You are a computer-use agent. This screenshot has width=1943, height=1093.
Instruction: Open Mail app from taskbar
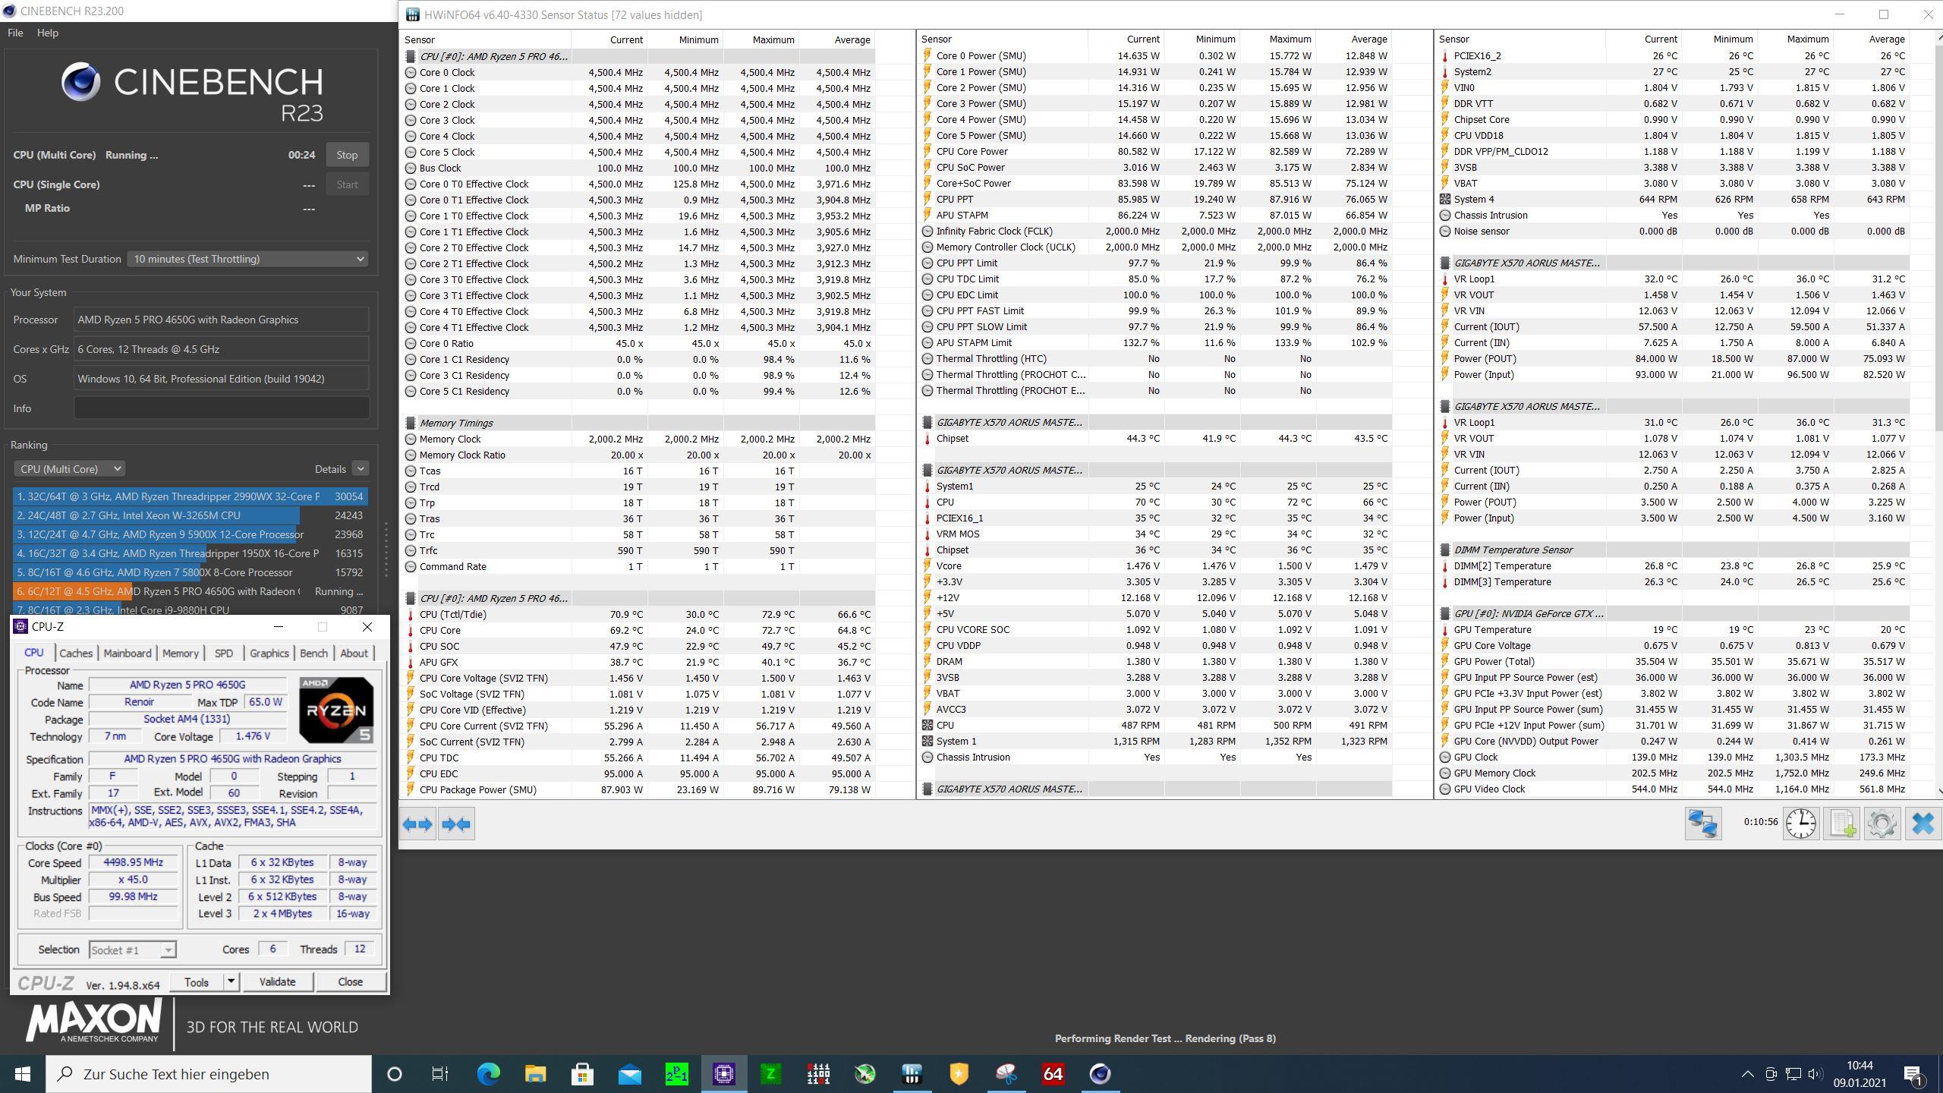[x=629, y=1074]
